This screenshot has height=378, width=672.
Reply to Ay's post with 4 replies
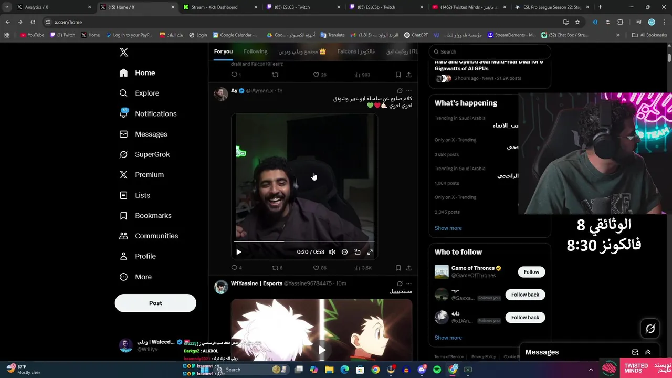click(236, 268)
